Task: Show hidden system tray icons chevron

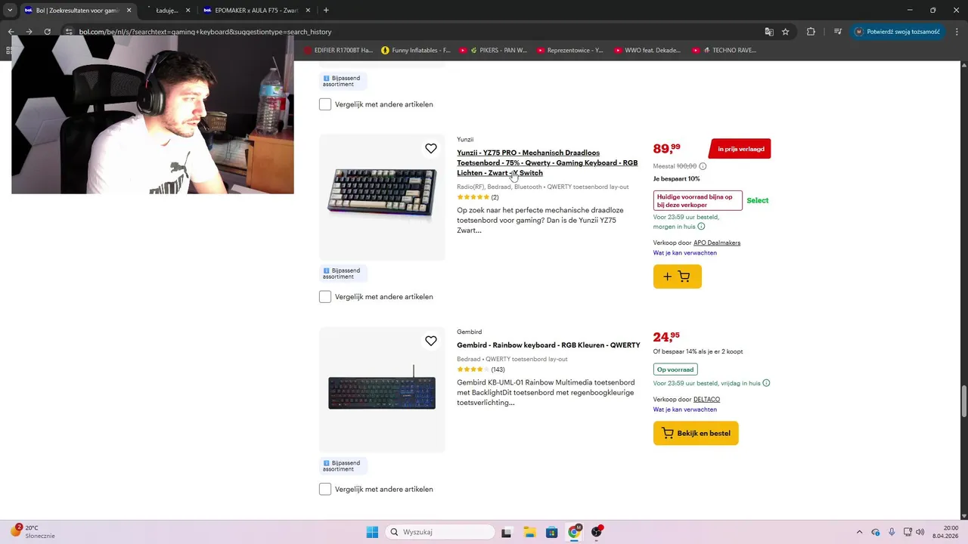Action: 859,532
